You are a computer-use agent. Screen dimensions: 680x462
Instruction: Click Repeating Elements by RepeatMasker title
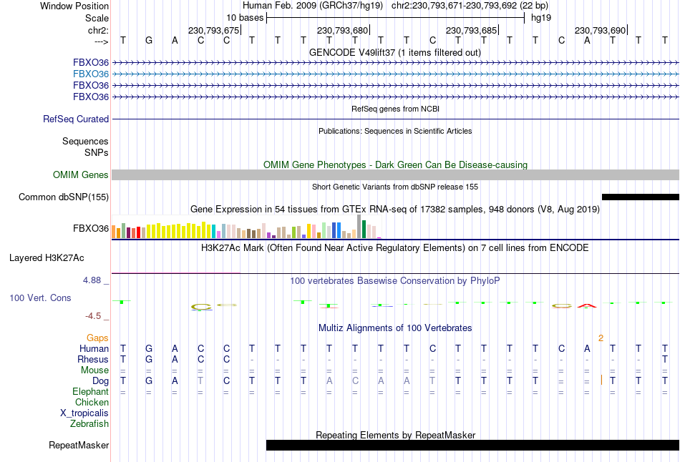395,435
